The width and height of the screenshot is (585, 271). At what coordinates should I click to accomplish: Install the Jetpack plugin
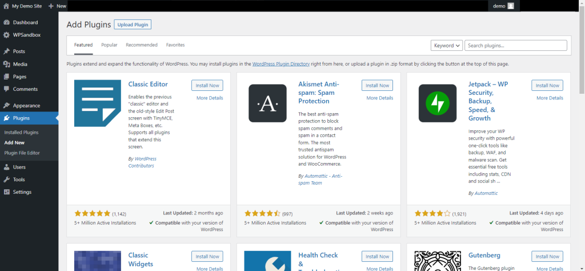[x=547, y=86]
